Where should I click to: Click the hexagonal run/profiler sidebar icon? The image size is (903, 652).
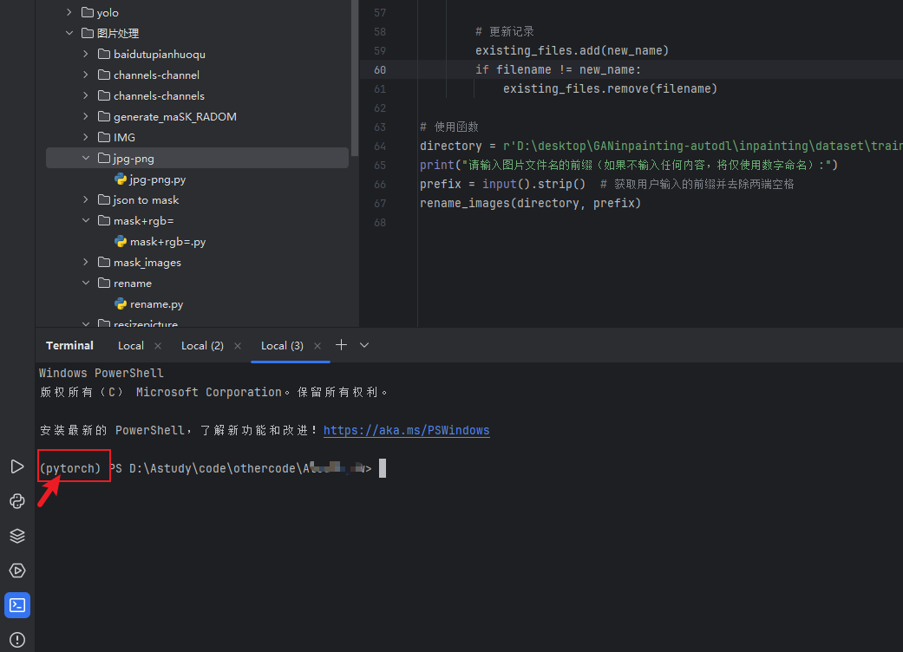click(x=17, y=570)
